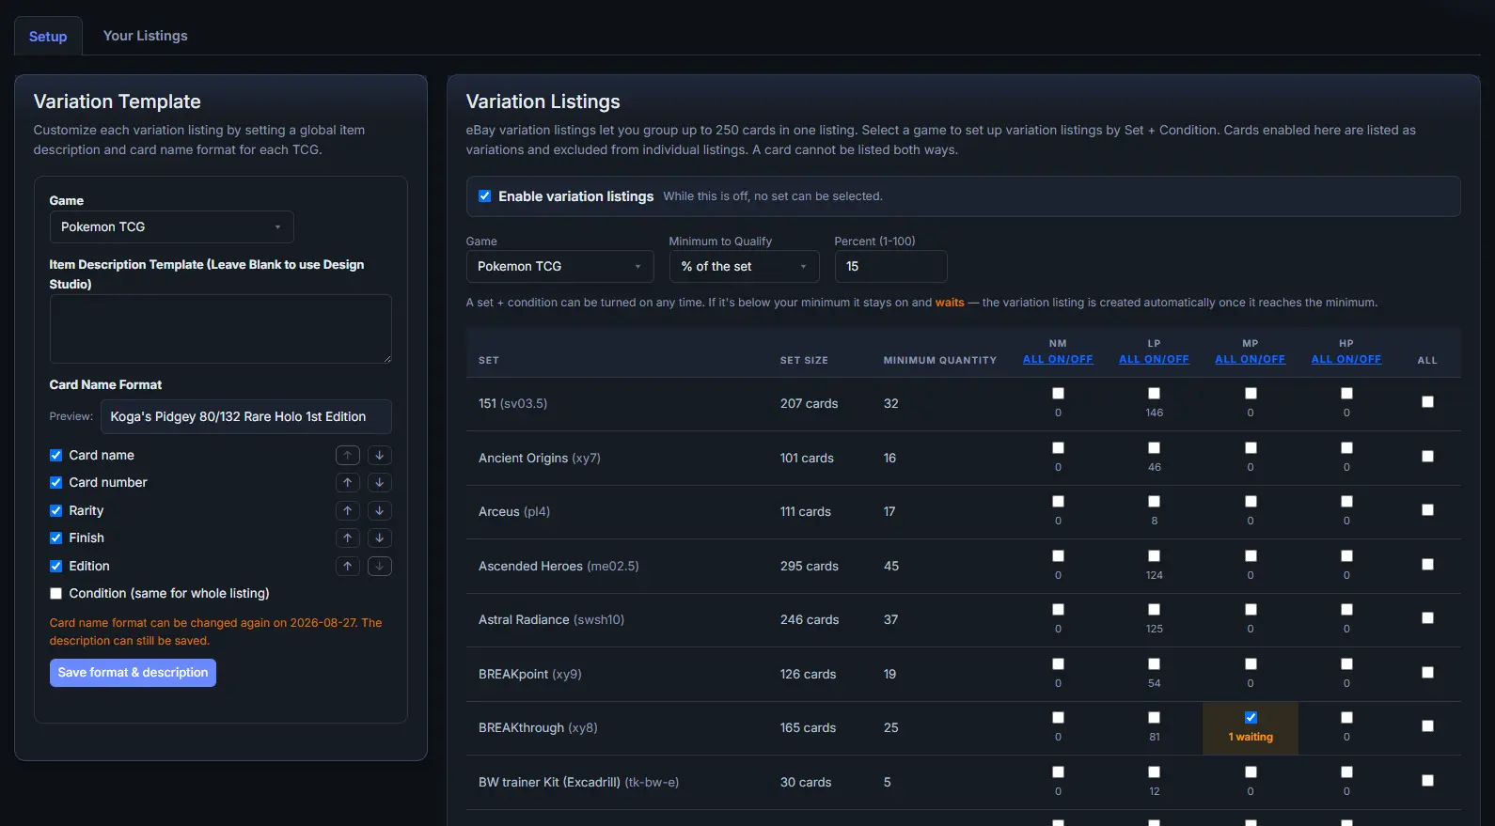Open Minimum to Qualify dropdown
The height and width of the screenshot is (826, 1495).
pyautogui.click(x=744, y=267)
